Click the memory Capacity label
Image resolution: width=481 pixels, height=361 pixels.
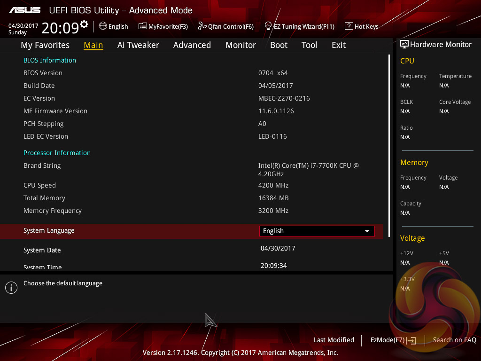pos(411,204)
